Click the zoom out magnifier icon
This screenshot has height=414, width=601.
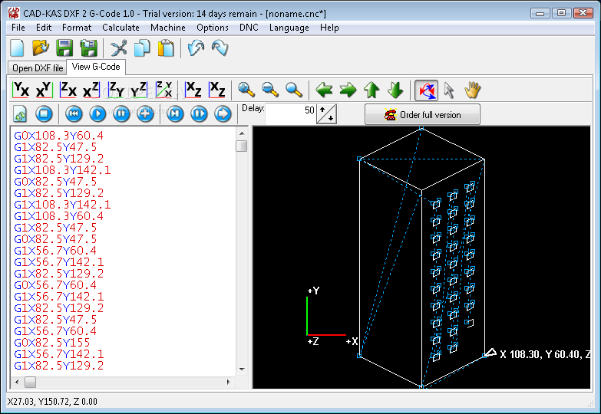click(x=270, y=90)
